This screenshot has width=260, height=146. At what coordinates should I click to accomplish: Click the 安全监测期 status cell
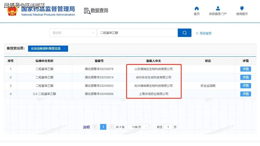(x=208, y=86)
